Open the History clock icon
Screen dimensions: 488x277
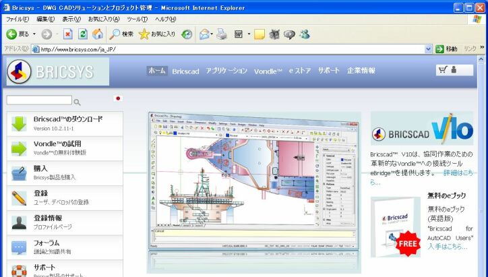(x=187, y=34)
